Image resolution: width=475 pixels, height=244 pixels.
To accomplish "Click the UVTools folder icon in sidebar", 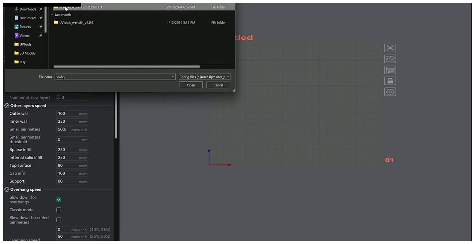I will click(x=16, y=44).
